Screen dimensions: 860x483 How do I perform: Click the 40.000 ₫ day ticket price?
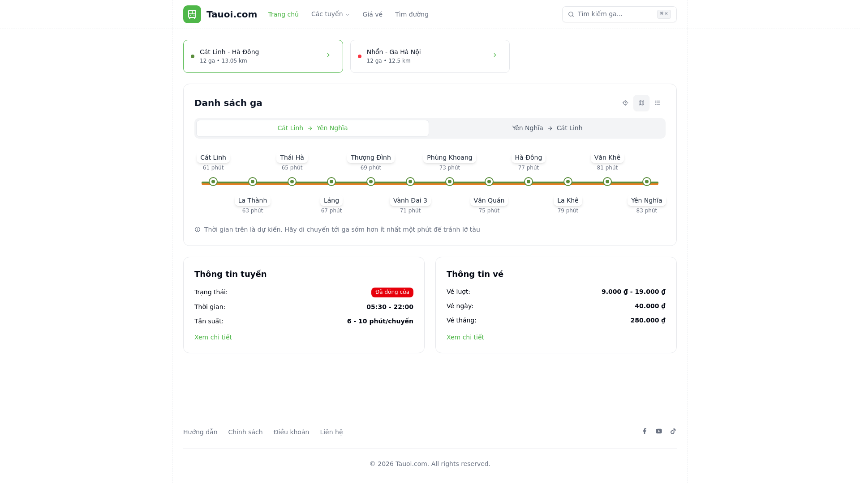coord(650,306)
